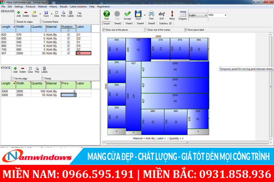Screen dimensions: 274x182
Task: Click the Extra key icon in Demand
Action: 79,13
